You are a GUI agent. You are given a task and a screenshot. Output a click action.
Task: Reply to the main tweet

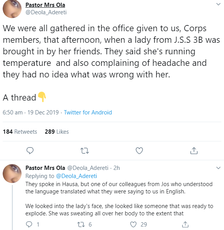point(30,151)
